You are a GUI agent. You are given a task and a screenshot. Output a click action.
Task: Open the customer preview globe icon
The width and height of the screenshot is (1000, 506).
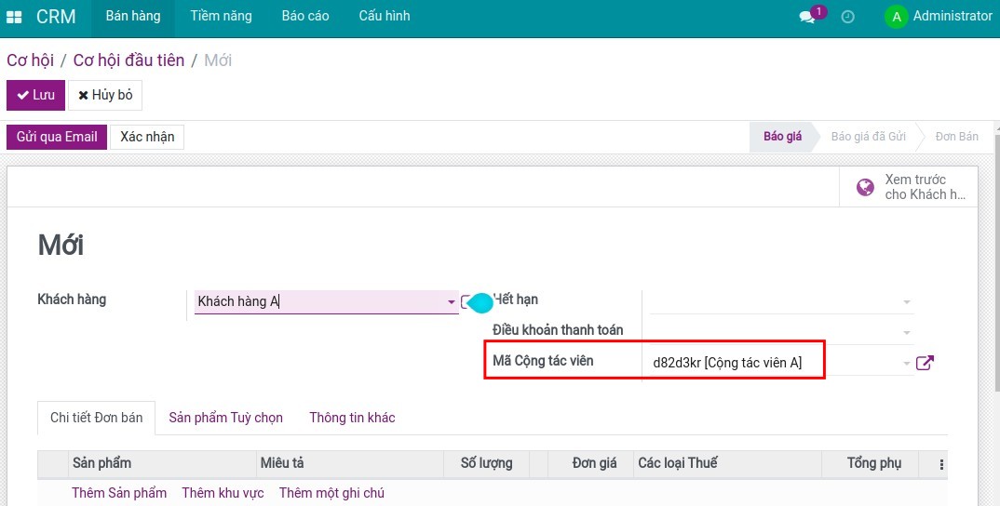[x=865, y=187]
